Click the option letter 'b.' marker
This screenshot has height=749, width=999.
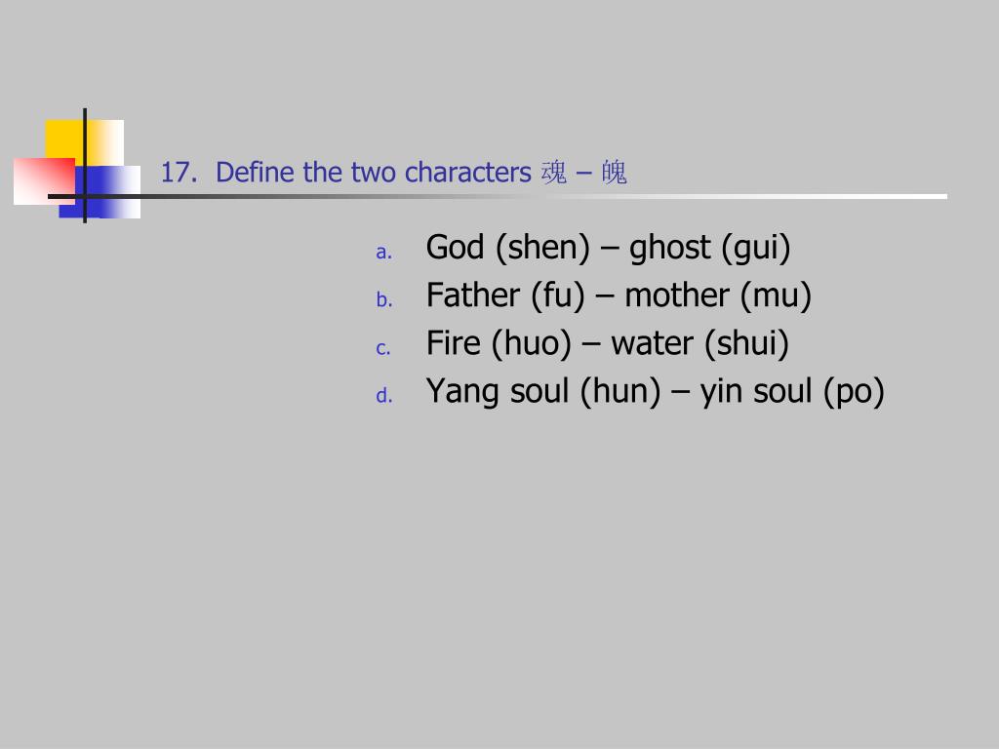click(383, 299)
